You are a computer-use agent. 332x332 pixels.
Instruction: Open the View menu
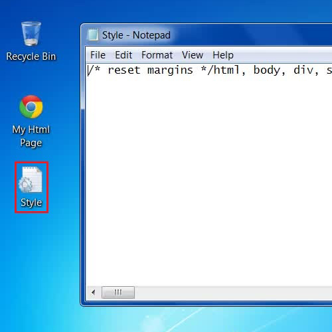tap(193, 55)
